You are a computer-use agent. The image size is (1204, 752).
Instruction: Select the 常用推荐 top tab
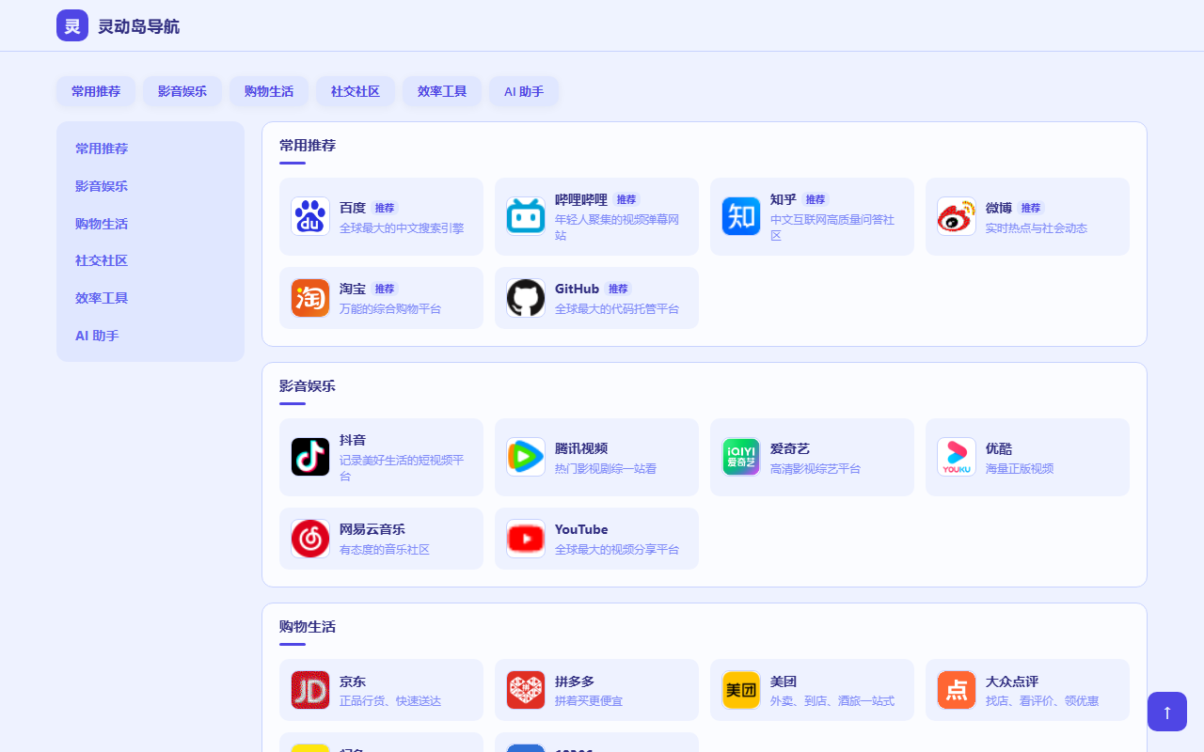(96, 91)
